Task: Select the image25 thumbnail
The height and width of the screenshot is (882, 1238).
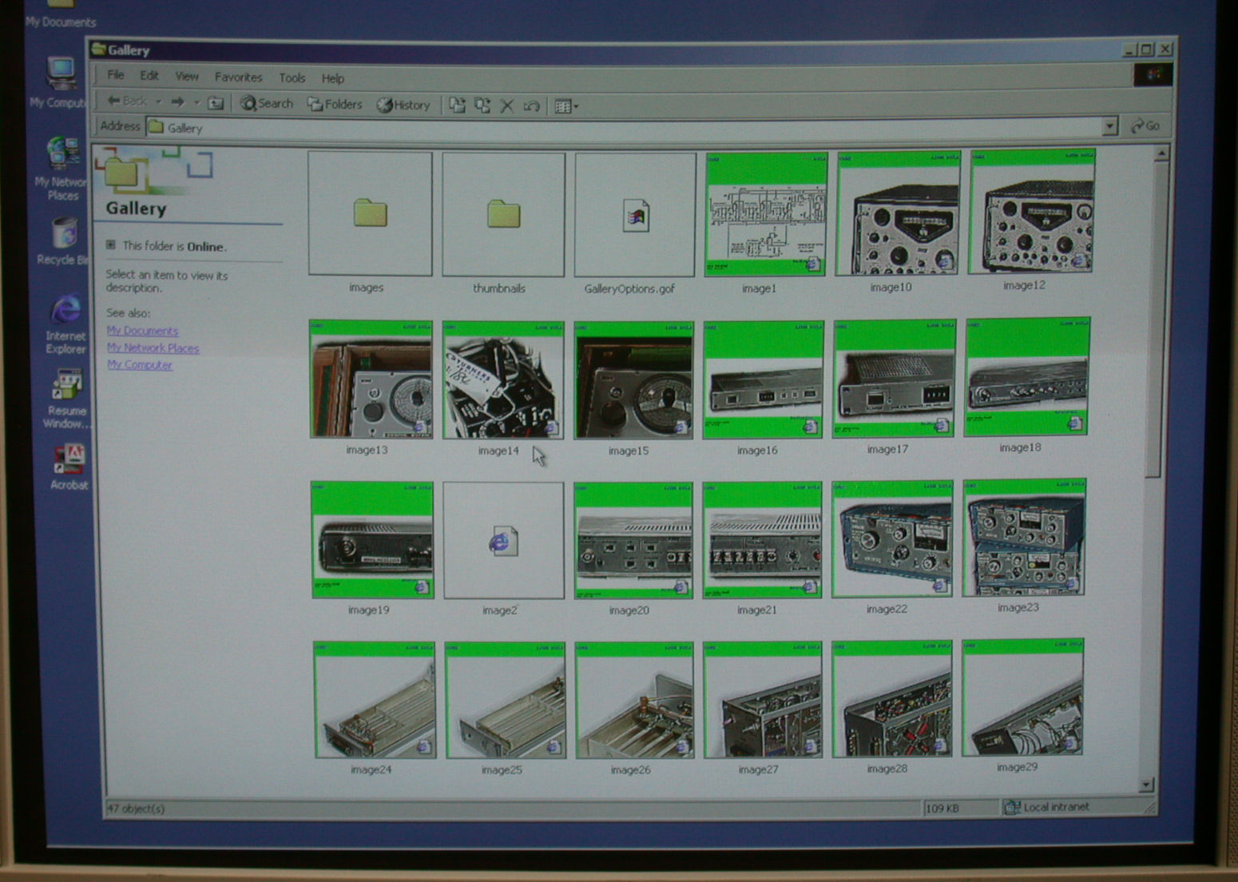Action: pos(505,700)
